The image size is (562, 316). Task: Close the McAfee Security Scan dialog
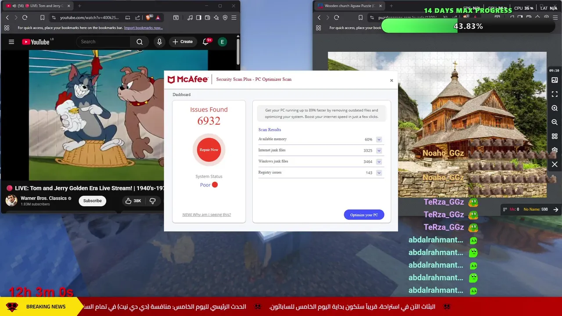tap(392, 80)
